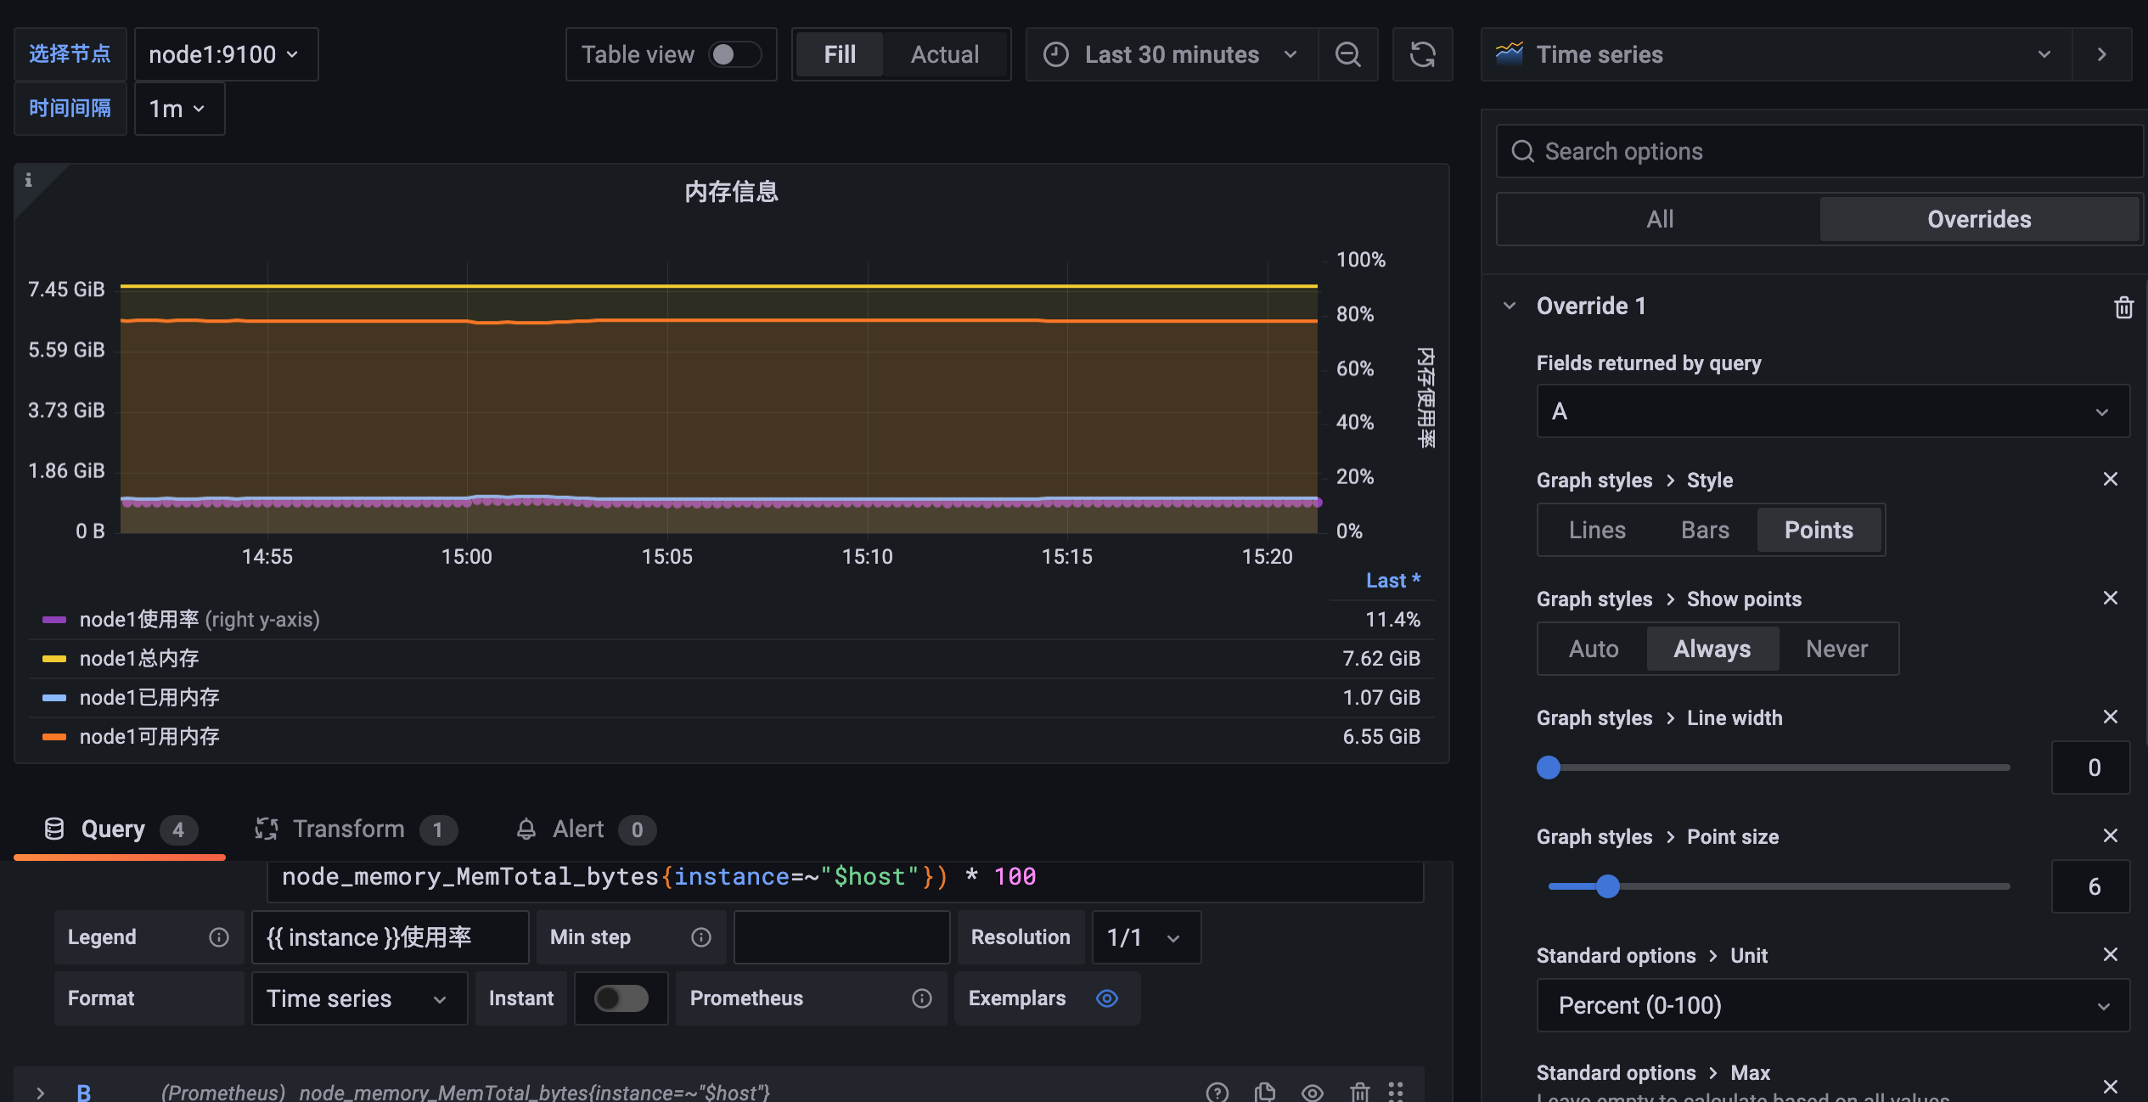Screen dimensions: 2148x1102
Task: Open the Overrides tab in options pane
Action: (x=1978, y=219)
